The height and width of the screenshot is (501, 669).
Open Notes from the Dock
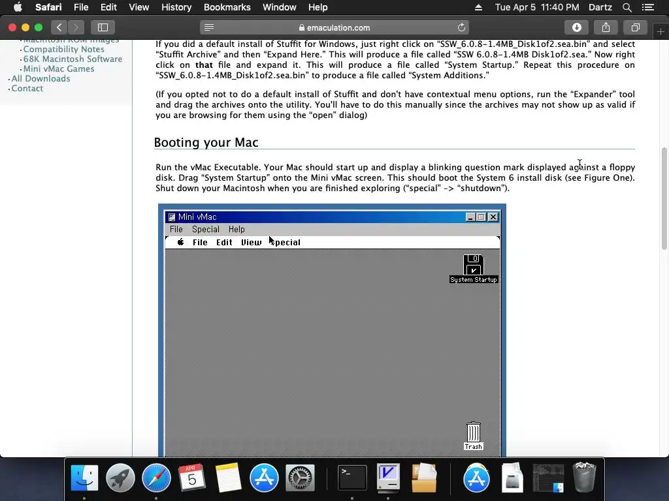tap(228, 478)
